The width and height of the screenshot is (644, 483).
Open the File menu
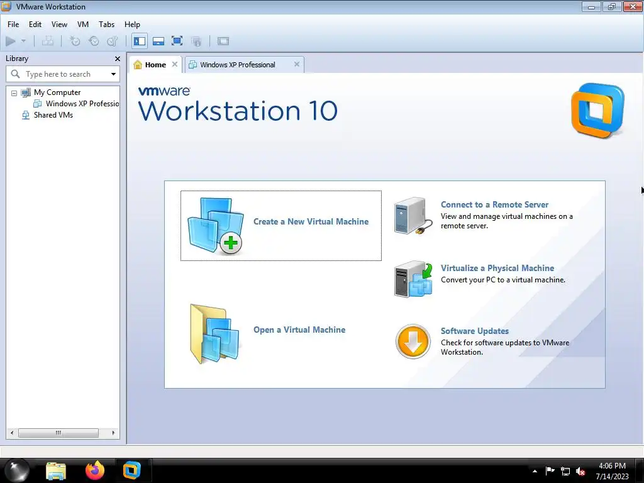pos(13,25)
